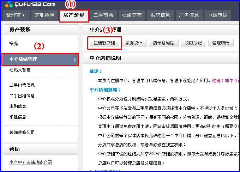
Task: Select the 房产装修 tab
Action: [x=73, y=15]
